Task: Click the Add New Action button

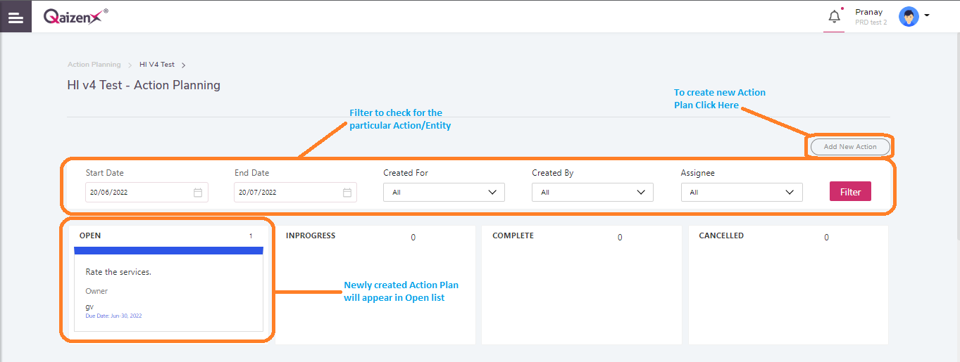Action: (x=850, y=147)
